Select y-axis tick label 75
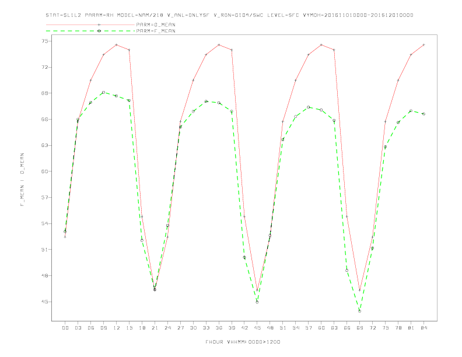The image size is (462, 357). (x=44, y=41)
